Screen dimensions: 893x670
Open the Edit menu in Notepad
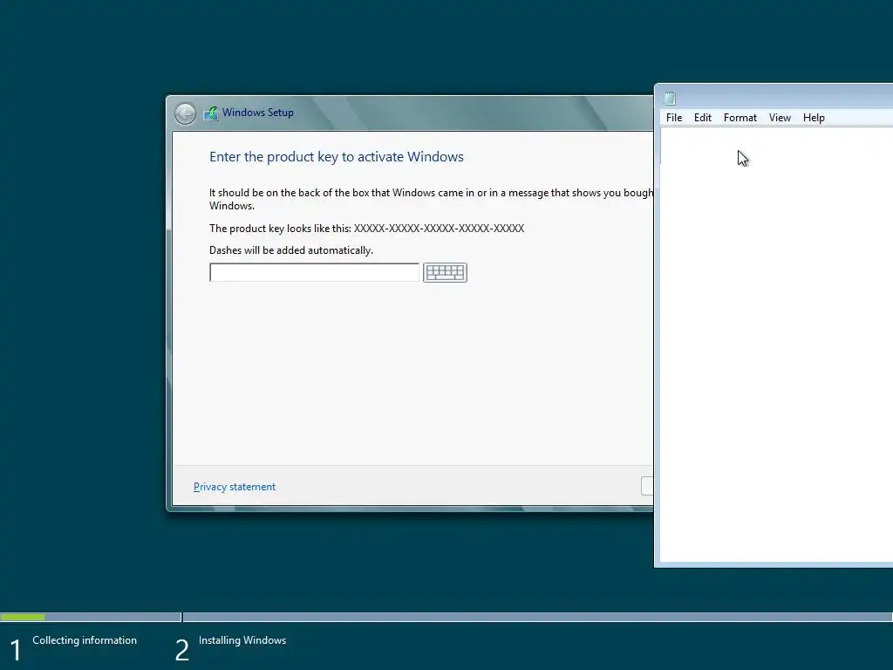702,118
